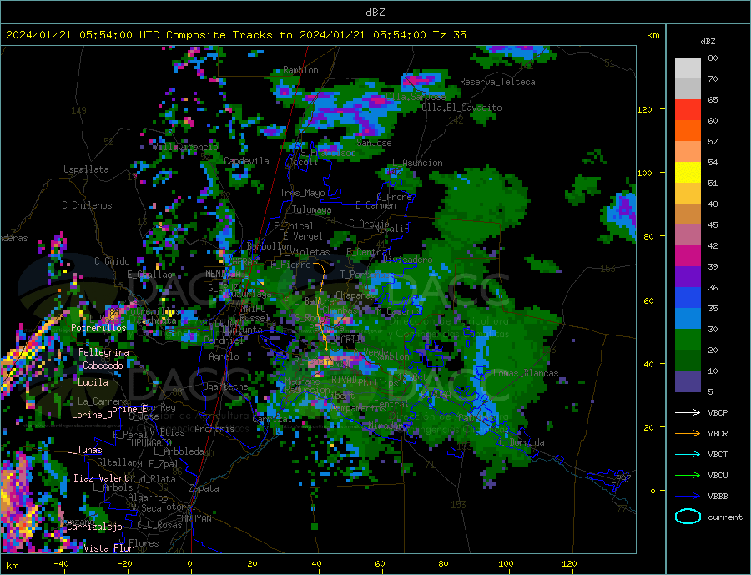Click the 'Tulumaya' place label
Image resolution: width=751 pixels, height=575 pixels.
[311, 209]
